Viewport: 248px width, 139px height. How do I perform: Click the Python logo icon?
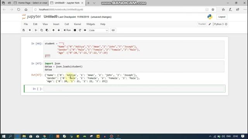point(210,17)
